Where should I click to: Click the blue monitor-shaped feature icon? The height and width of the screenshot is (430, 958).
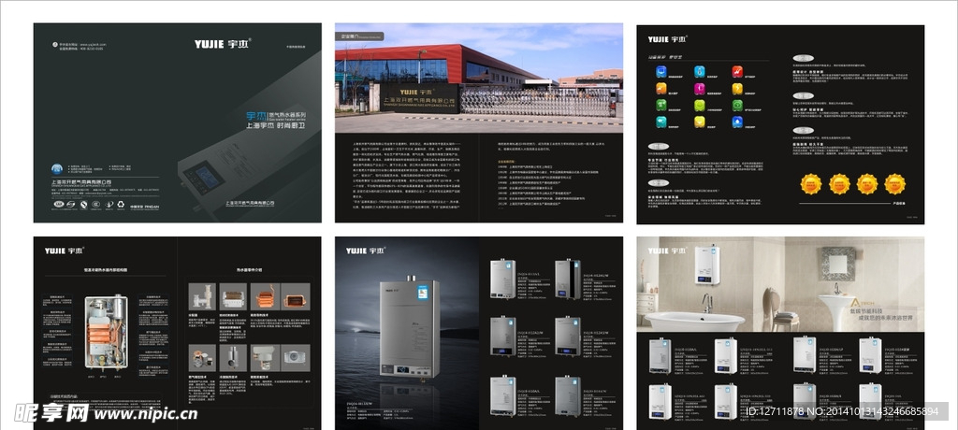661,72
